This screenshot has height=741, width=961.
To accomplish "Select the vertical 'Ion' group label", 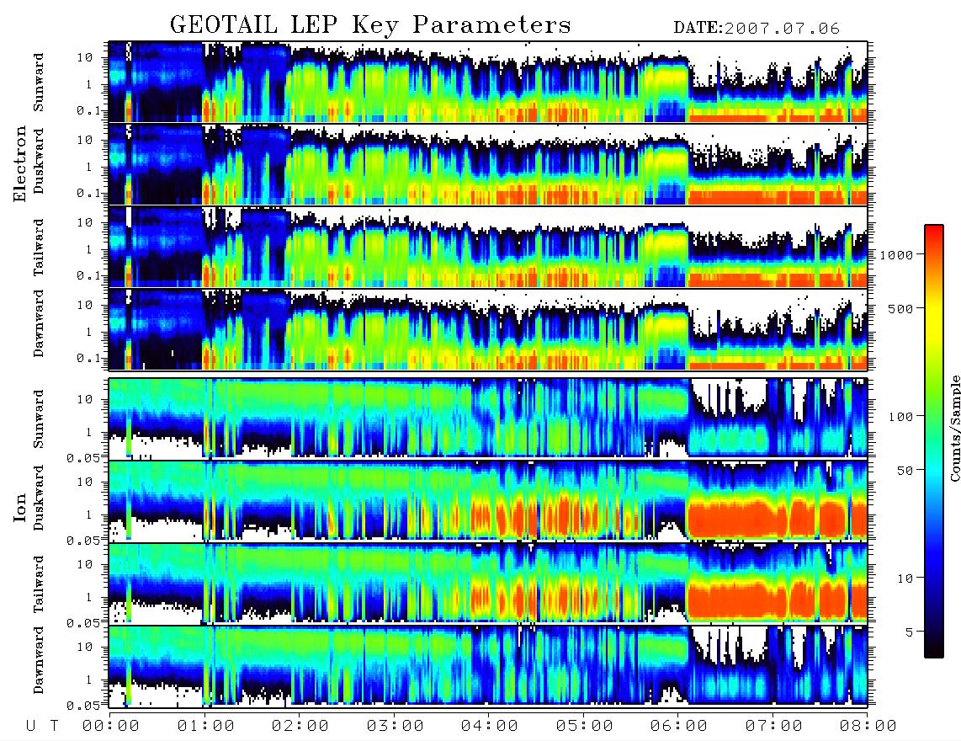I will pos(20,507).
